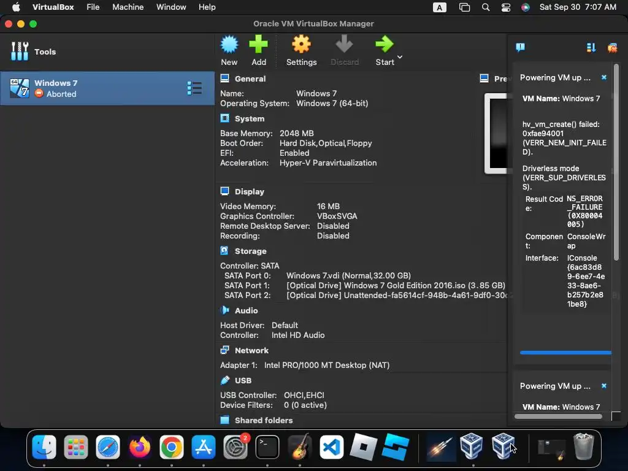Click the Intel HD Audio controller value

click(298, 335)
